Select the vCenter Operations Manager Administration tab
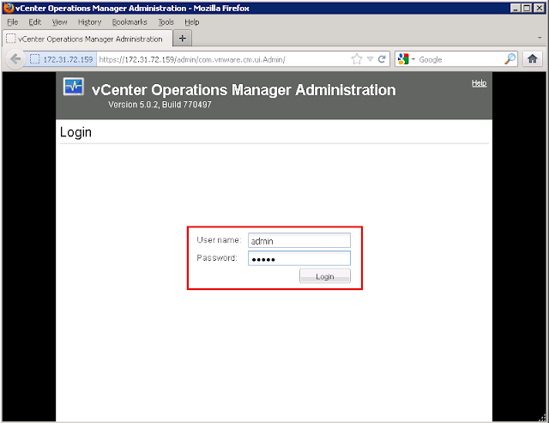 [87, 39]
